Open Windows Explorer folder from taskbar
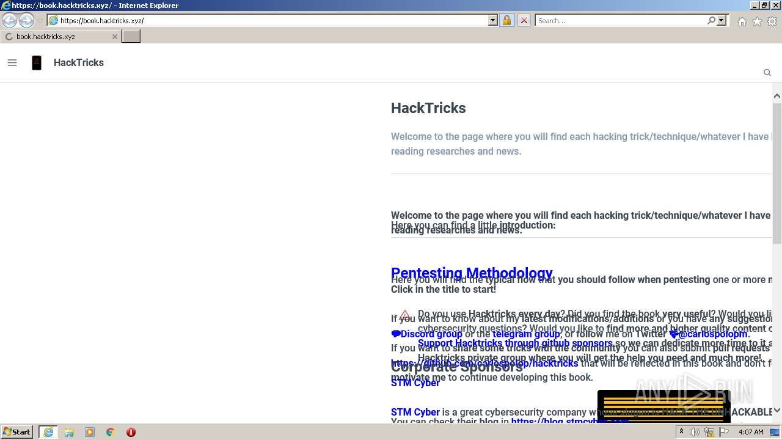The image size is (782, 440). click(69, 432)
